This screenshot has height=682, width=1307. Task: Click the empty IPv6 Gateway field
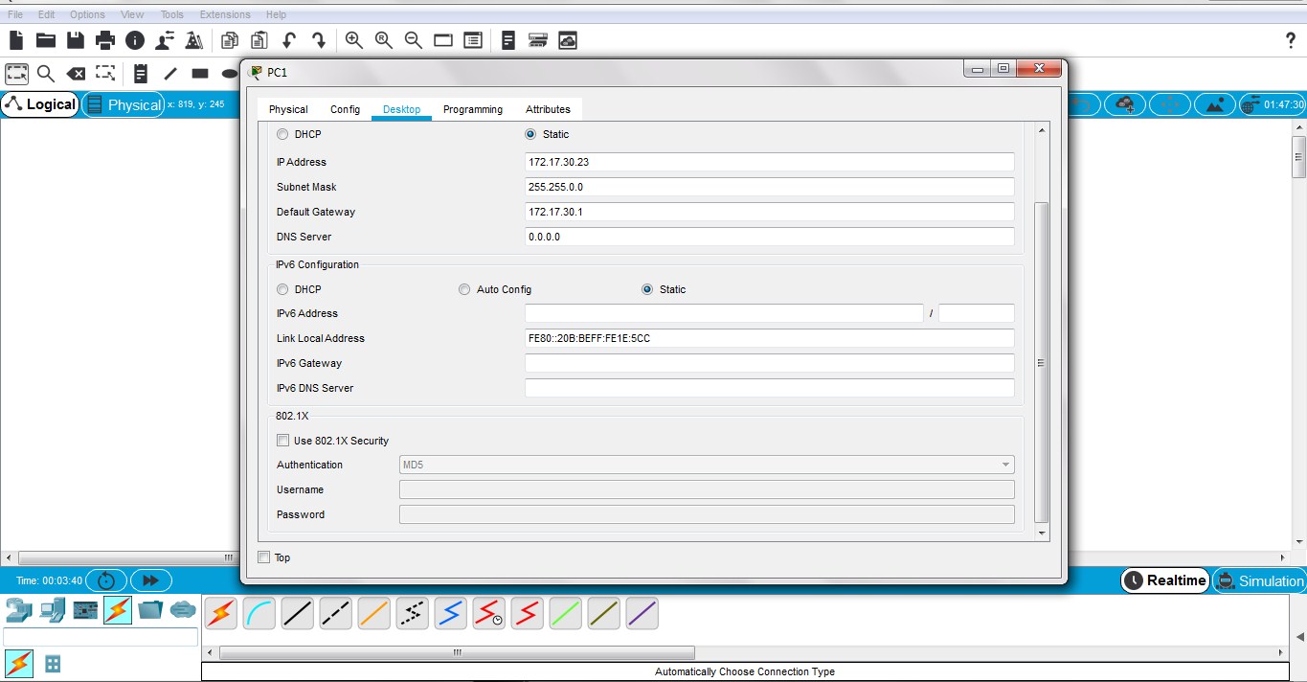point(769,363)
